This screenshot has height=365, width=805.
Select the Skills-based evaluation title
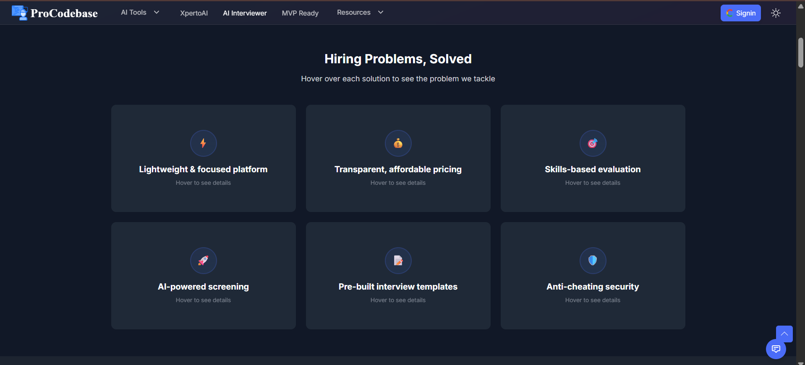click(593, 169)
